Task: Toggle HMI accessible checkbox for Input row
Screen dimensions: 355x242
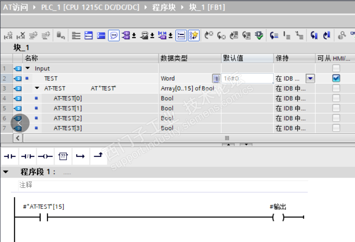Action: 336,68
